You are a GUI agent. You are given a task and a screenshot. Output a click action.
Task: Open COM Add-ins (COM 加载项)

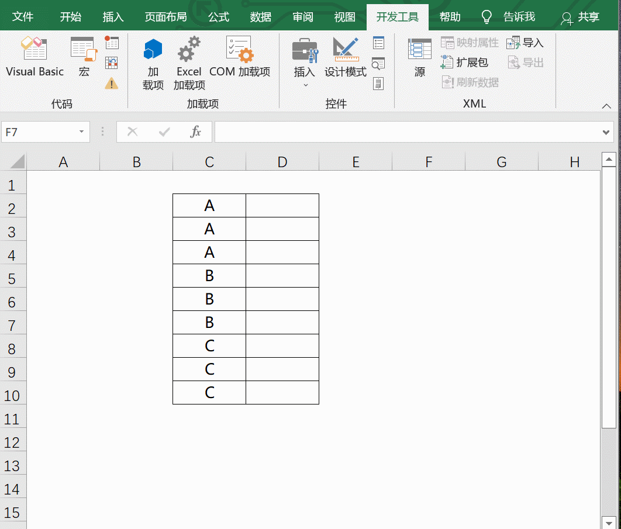pos(240,57)
